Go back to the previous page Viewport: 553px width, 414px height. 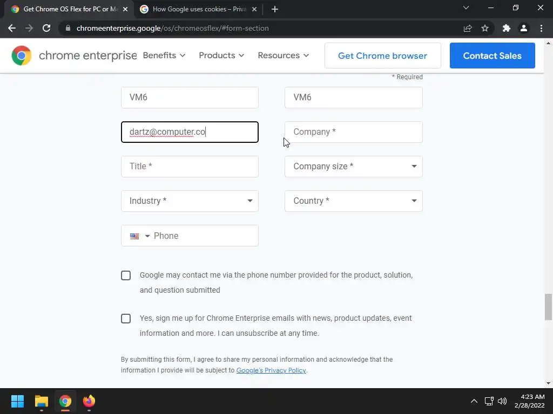(12, 28)
